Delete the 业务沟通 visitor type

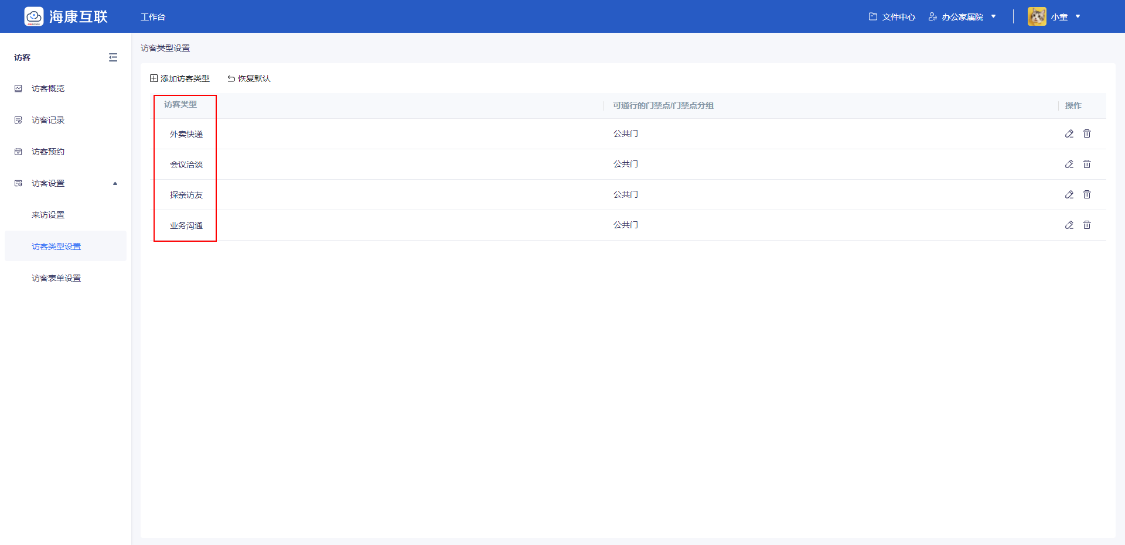(x=1087, y=225)
